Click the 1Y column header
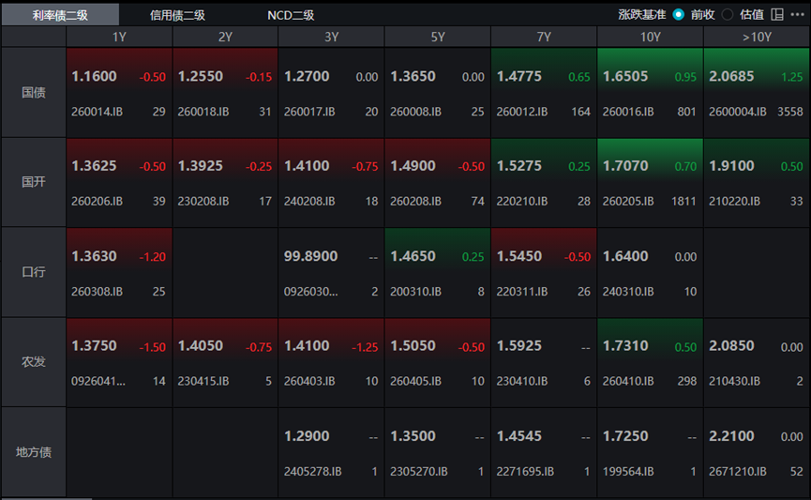 pos(119,37)
